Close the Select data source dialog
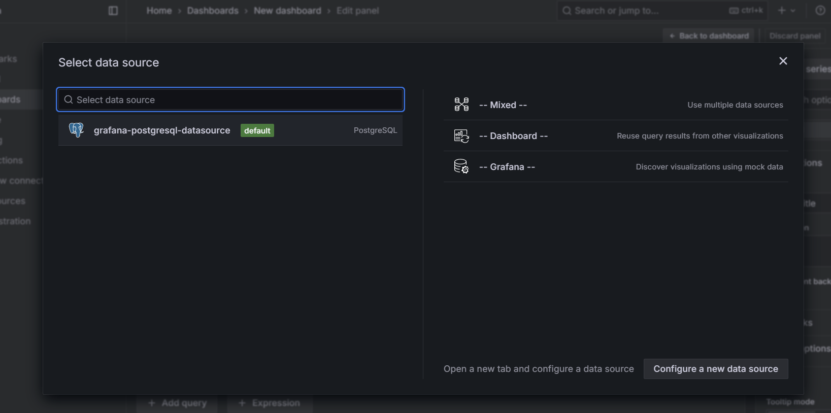 [783, 61]
